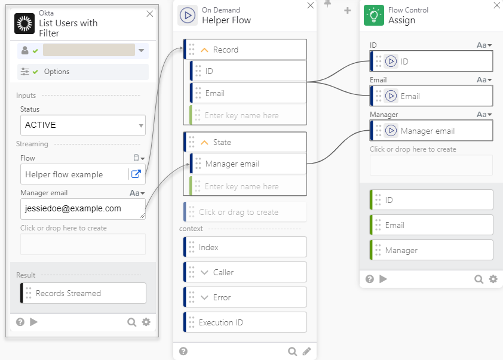Open Helper flow example in new window icon
This screenshot has width=503, height=360.
point(136,174)
